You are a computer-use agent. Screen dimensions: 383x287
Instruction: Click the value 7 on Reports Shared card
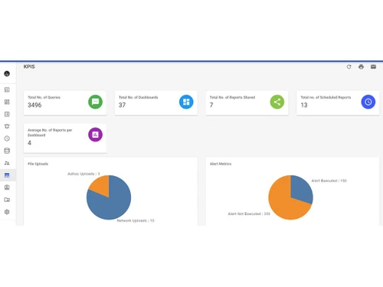point(211,105)
